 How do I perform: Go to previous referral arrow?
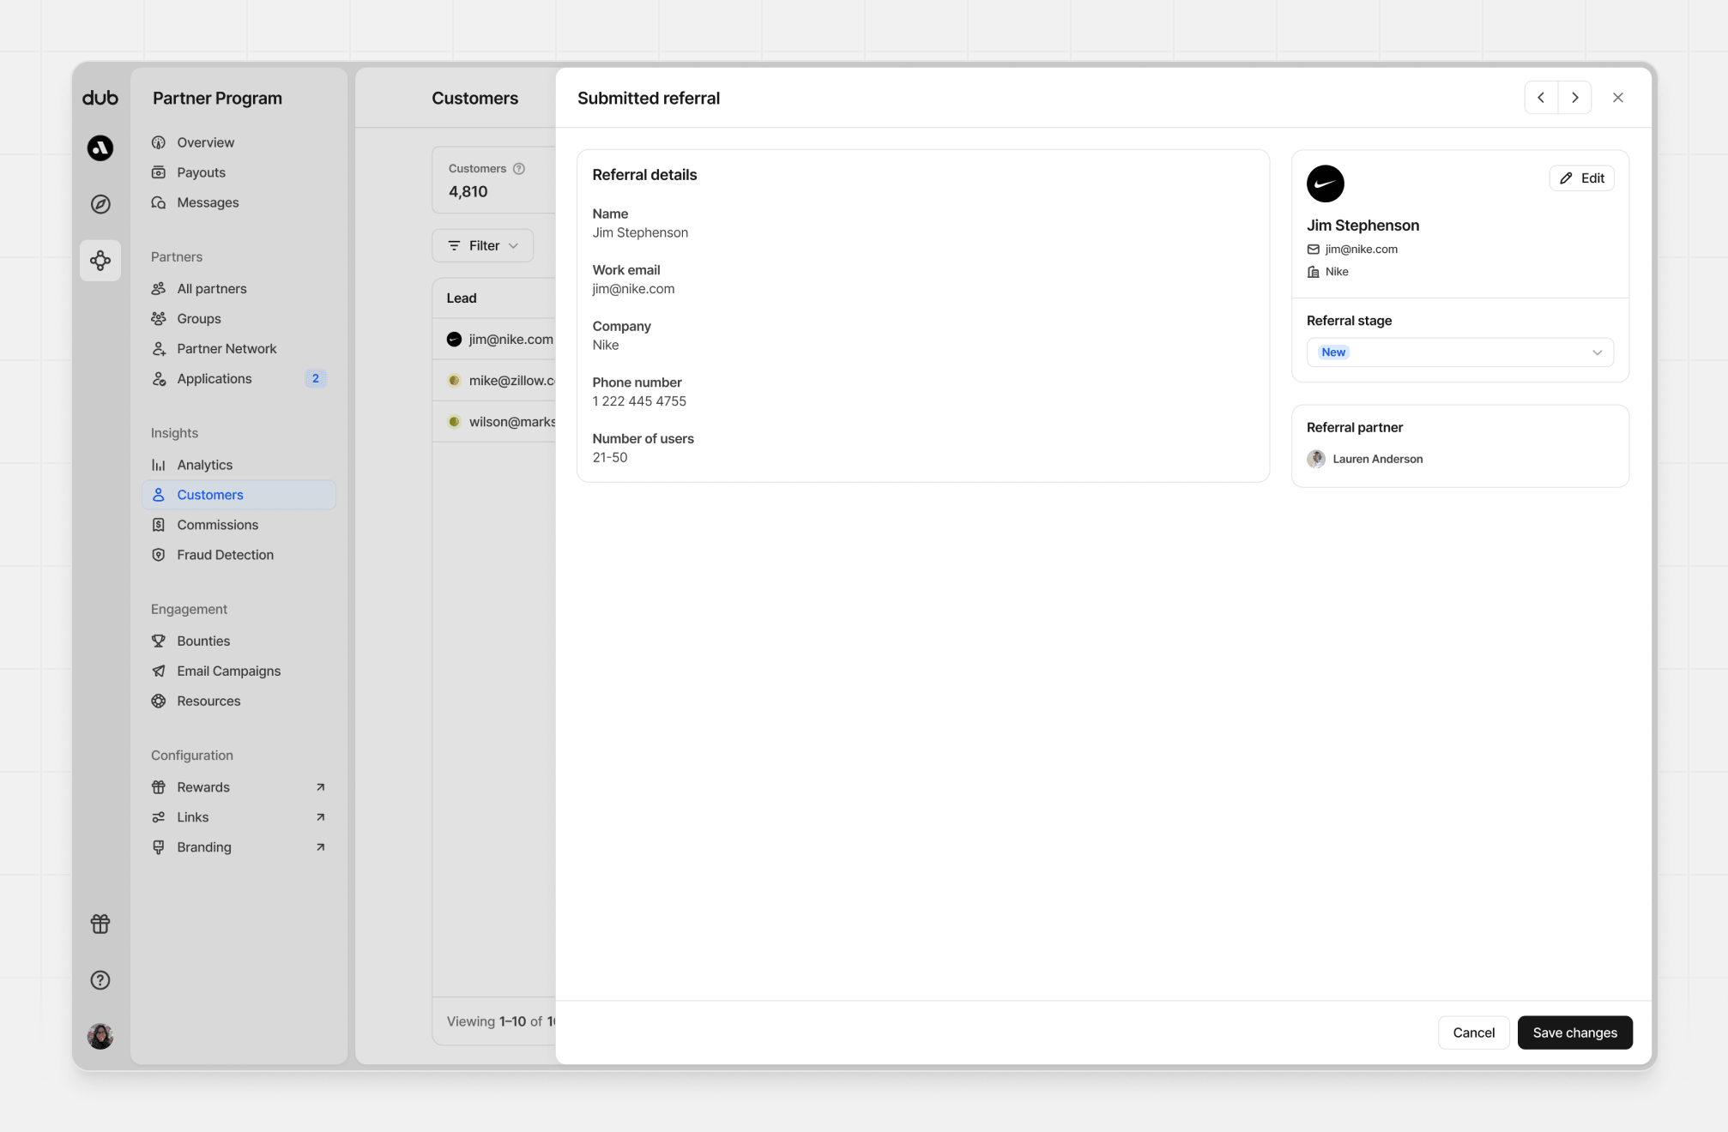point(1541,98)
